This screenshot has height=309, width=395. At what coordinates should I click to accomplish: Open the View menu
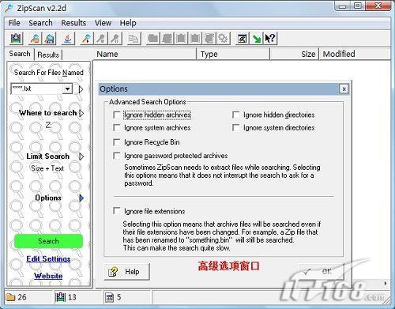(103, 23)
